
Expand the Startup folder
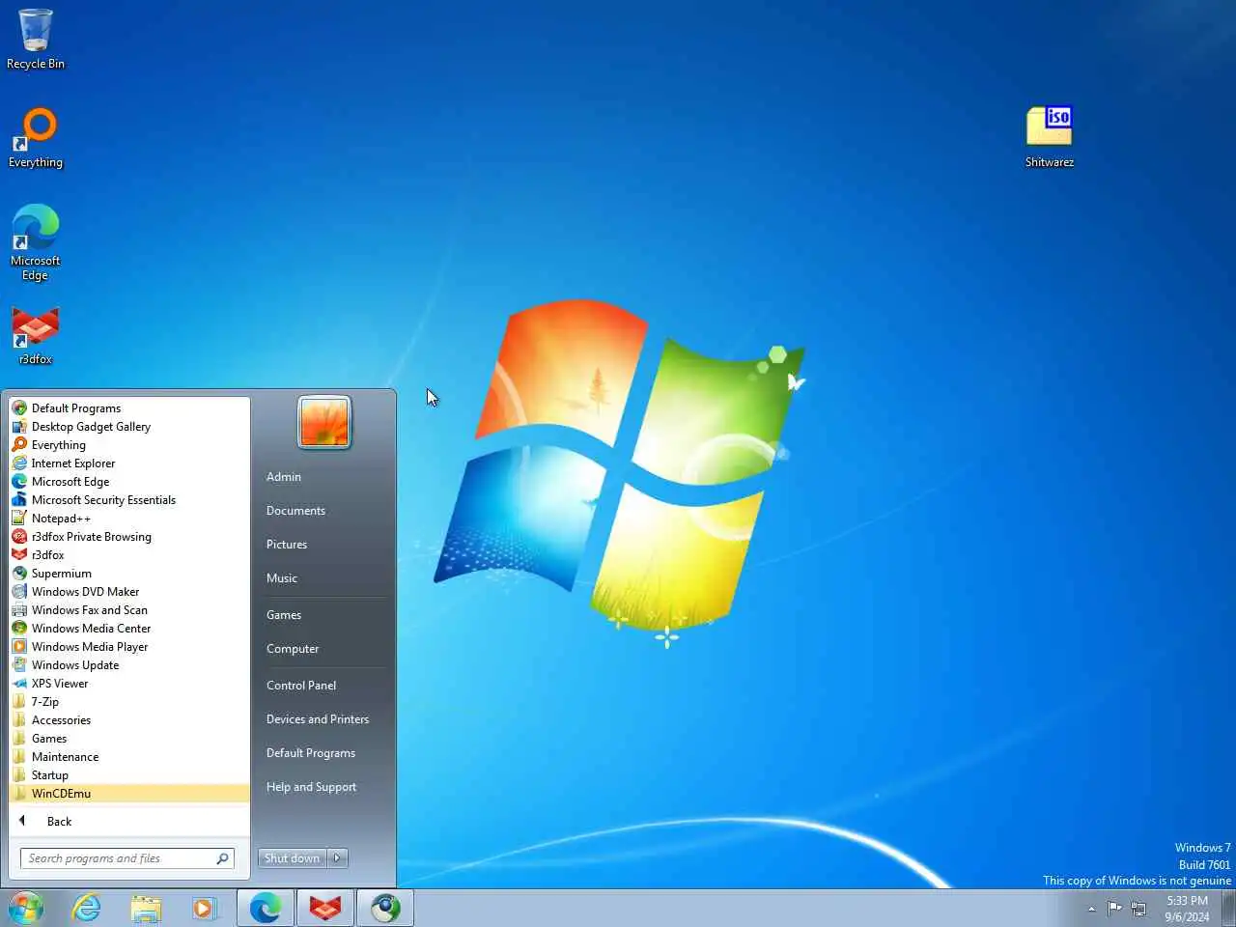click(129, 775)
